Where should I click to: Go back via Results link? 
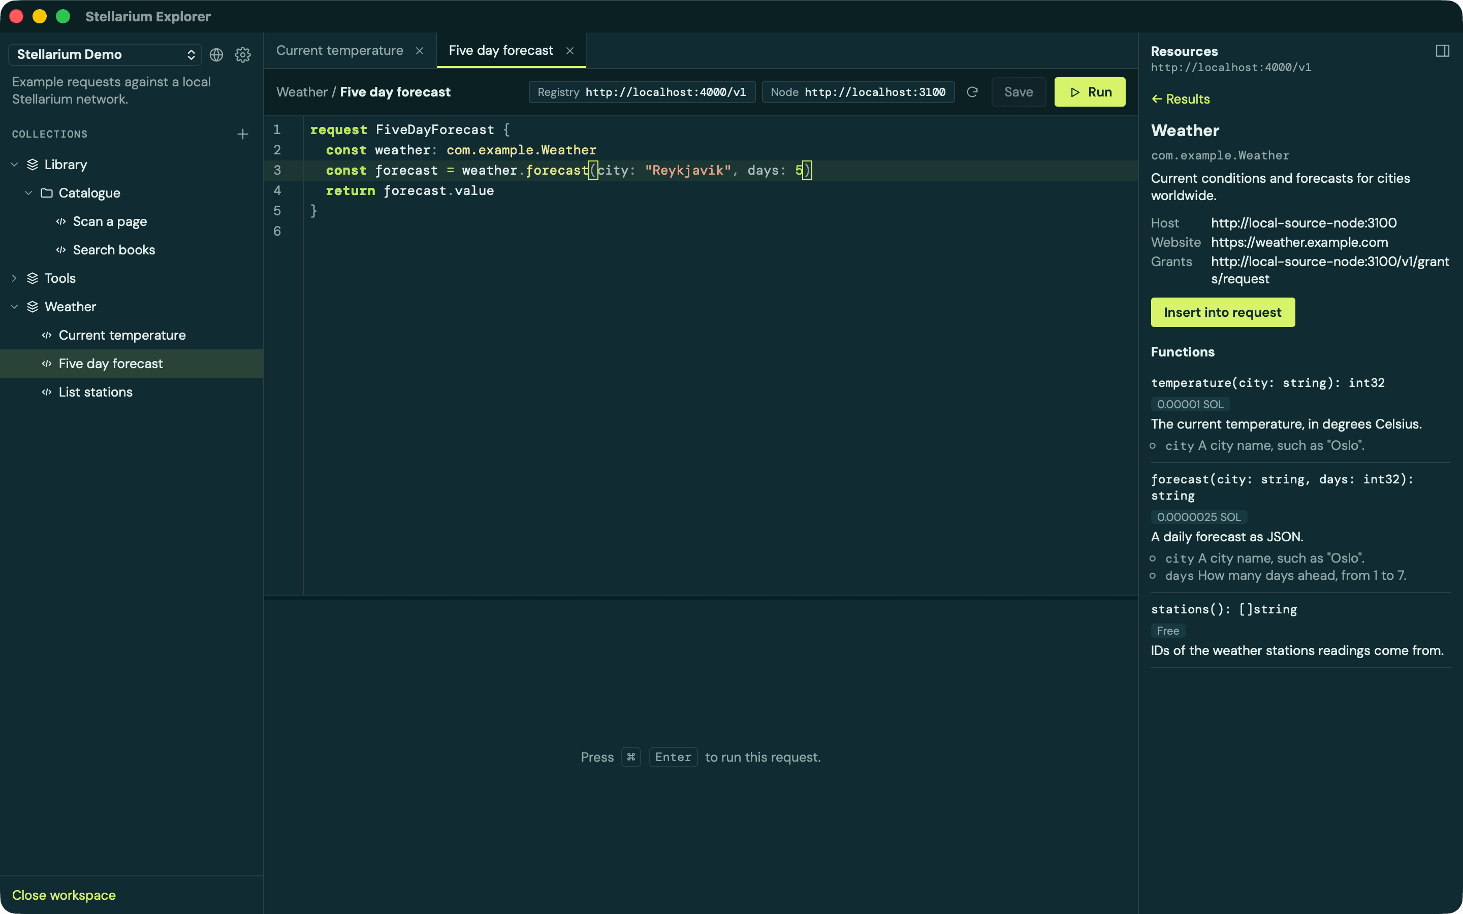pos(1181,99)
